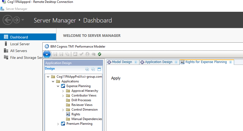Screen dimensions: 243x131
Task: Click the Rights icon in the tree
Action: 68,114
